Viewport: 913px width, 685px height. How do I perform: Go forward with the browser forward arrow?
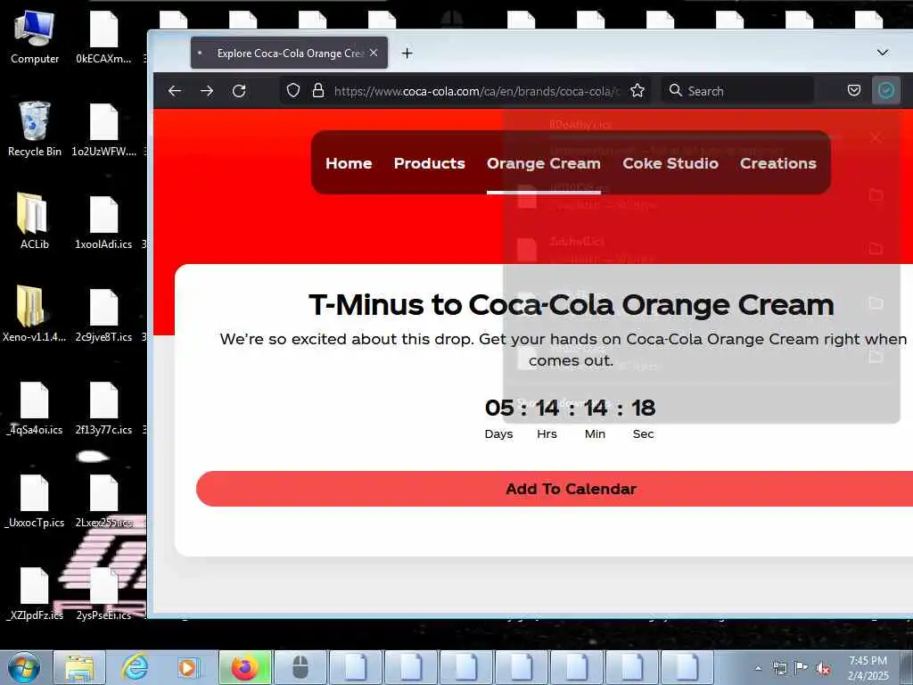pyautogui.click(x=207, y=91)
